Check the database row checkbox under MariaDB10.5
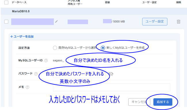The width and height of the screenshot is (187, 110). coord(6,22)
